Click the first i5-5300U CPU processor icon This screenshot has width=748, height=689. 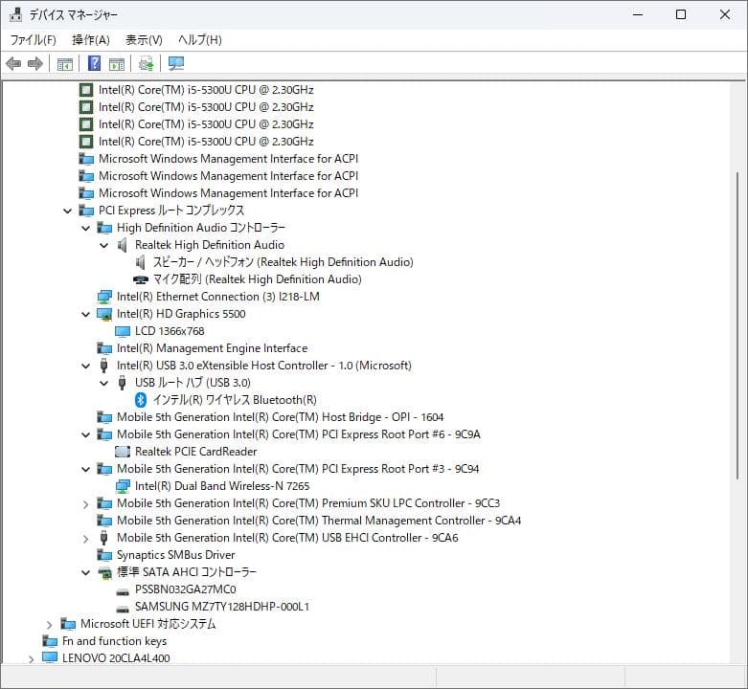click(86, 90)
